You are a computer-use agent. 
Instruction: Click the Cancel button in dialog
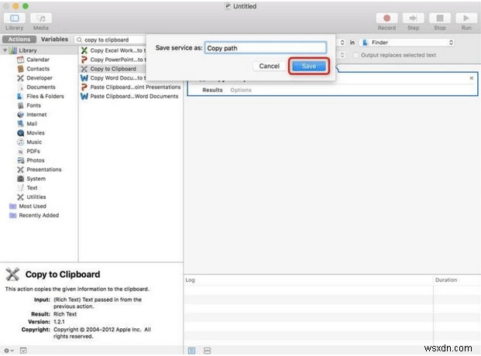coord(269,66)
